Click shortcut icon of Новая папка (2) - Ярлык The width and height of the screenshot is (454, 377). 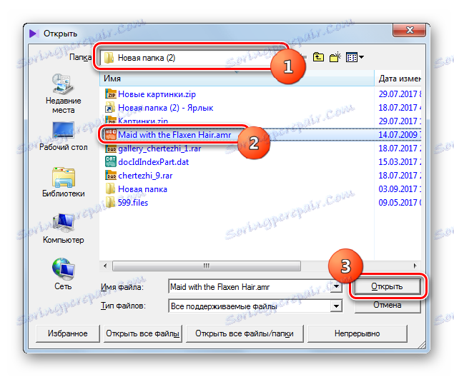110,108
